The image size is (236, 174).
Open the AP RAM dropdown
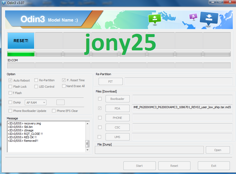click(x=35, y=103)
